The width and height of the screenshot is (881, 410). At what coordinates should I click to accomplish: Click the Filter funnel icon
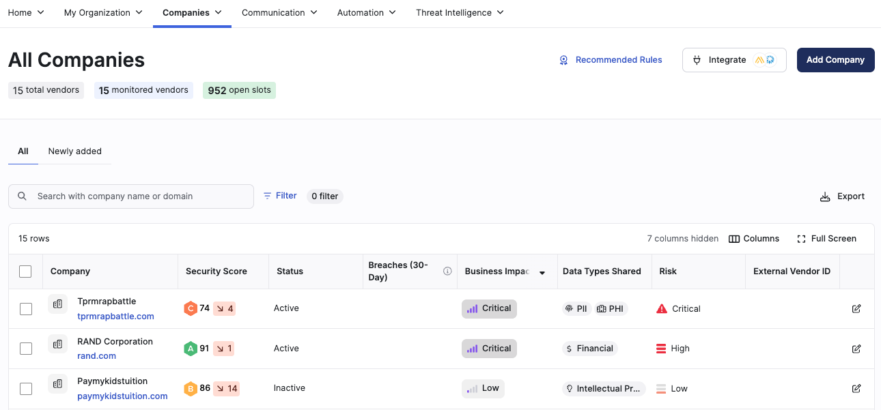coord(268,196)
